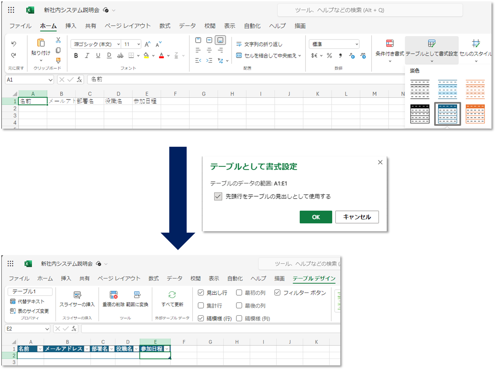Enable the 最後の列 checkbox
The width and height of the screenshot is (496, 370).
click(239, 306)
